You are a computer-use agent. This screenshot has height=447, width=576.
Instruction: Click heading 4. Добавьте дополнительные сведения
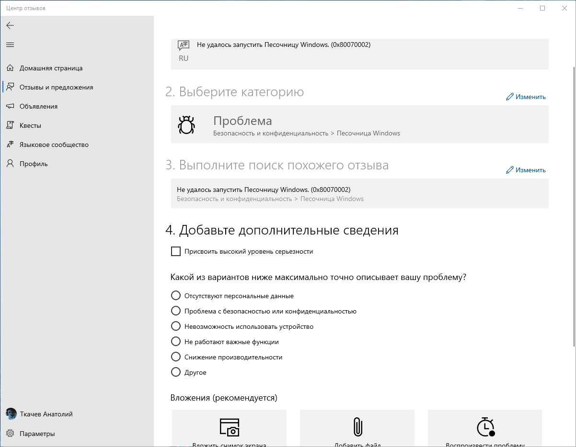coord(282,230)
